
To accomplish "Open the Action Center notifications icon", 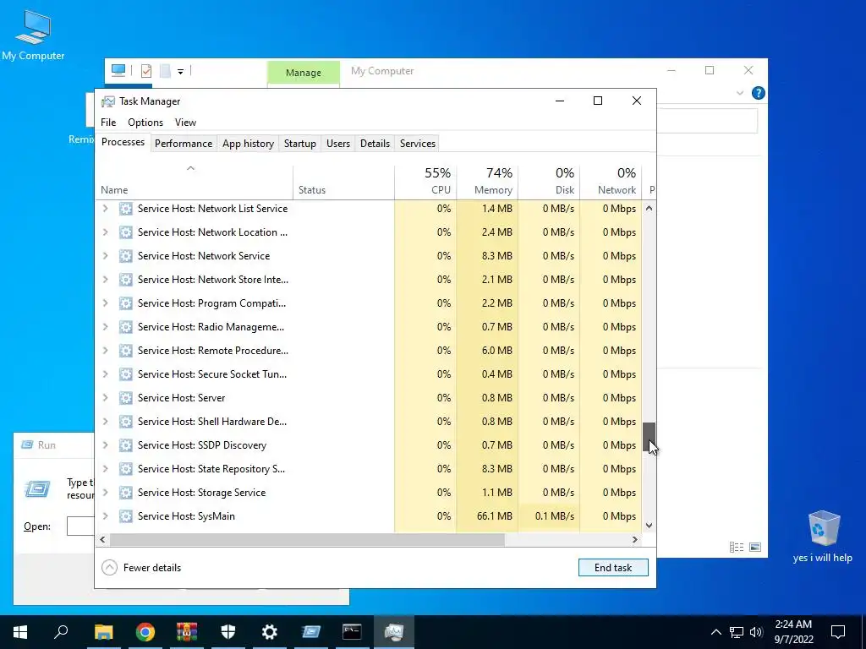I will click(x=838, y=632).
